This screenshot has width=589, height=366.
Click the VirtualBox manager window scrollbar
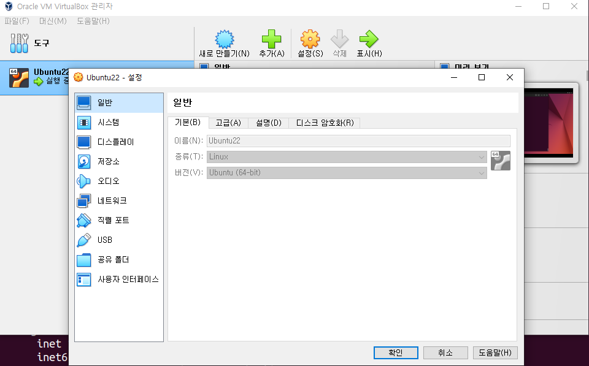587,75
